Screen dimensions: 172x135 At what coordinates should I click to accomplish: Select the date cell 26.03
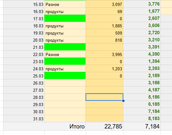click(24, 83)
